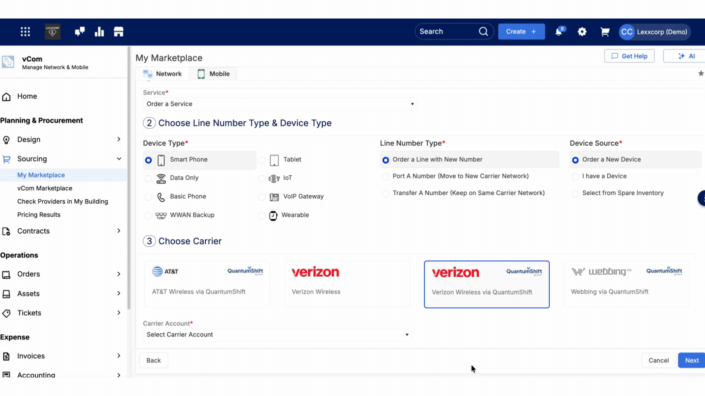The image size is (705, 396).
Task: Click the Contracts document icon
Action: click(x=6, y=231)
